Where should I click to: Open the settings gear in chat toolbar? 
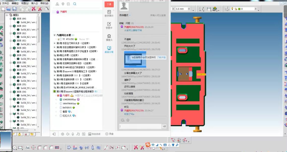tap(62, 134)
